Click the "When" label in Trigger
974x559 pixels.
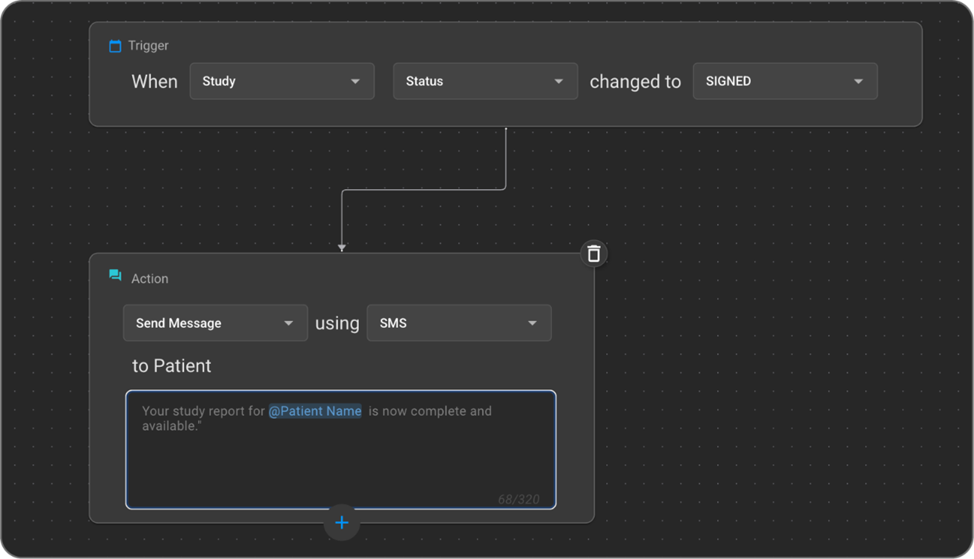[154, 82]
